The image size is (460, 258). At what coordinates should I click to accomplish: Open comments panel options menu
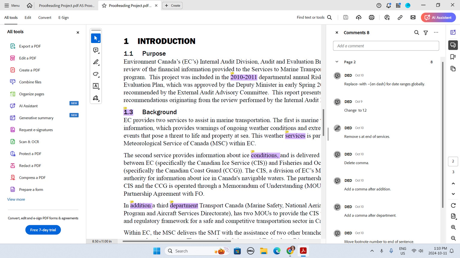click(436, 32)
